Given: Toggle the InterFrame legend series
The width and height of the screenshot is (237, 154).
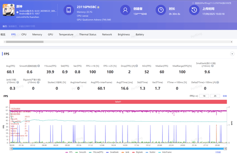Looking at the screenshot, I should pos(165,152).
